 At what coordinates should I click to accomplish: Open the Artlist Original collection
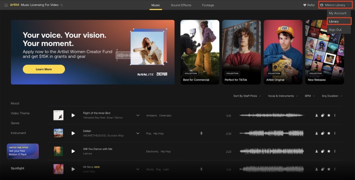pos(283,52)
